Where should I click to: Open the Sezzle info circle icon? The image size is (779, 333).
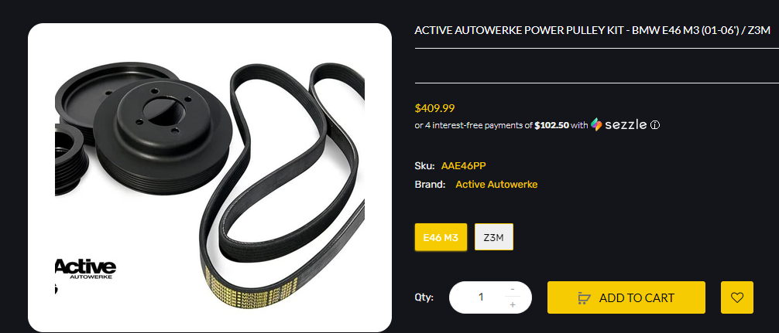coord(655,125)
